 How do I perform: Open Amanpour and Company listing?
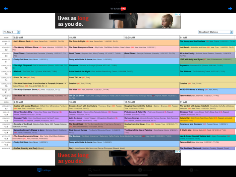coord(208,126)
